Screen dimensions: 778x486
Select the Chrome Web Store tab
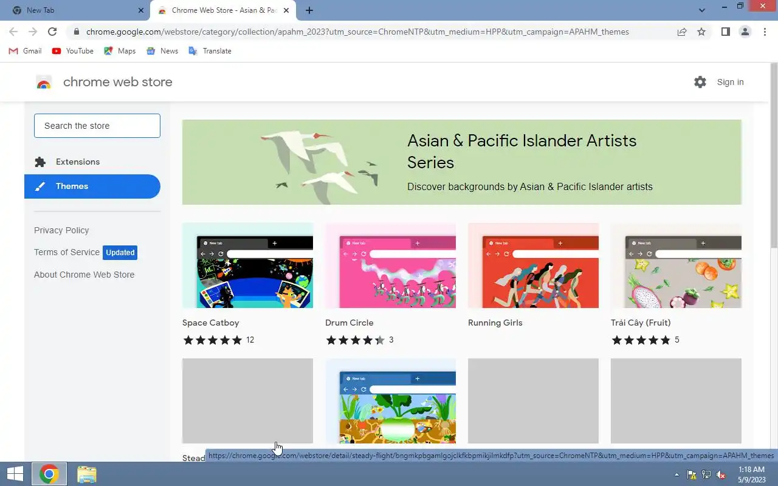pyautogui.click(x=223, y=10)
